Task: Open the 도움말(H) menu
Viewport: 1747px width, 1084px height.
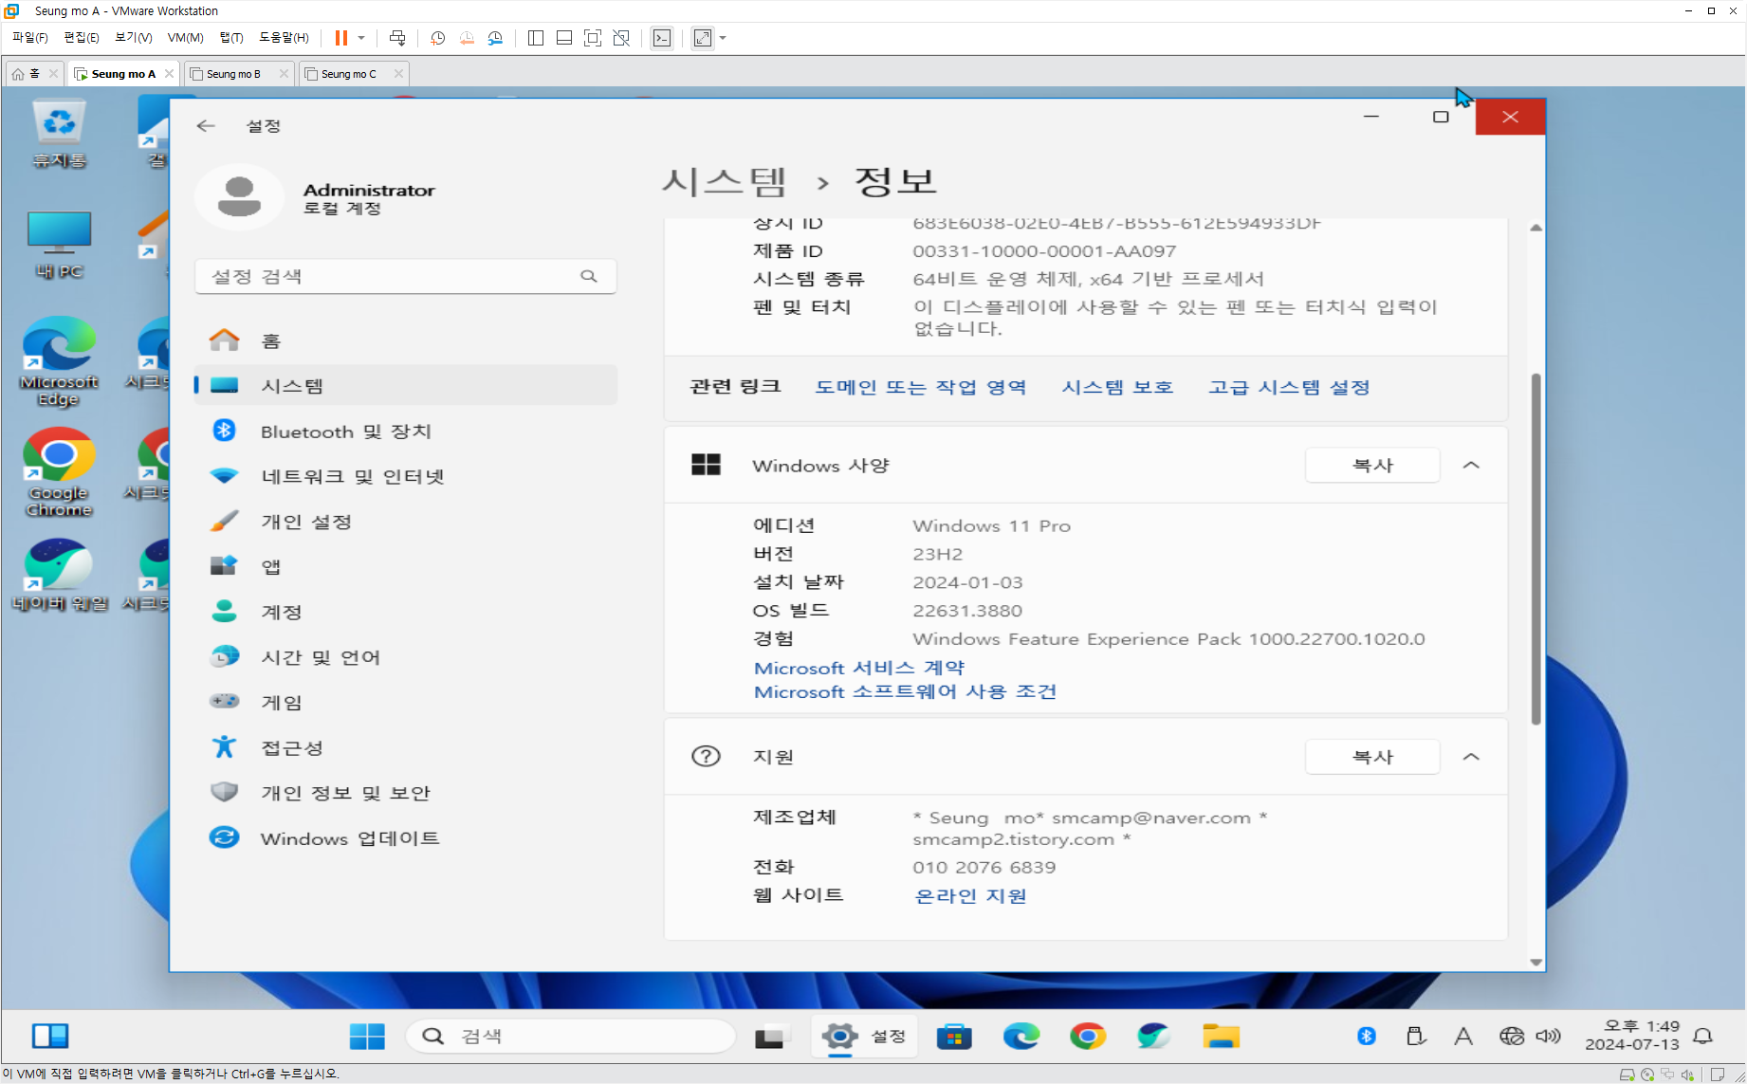Action: (284, 38)
